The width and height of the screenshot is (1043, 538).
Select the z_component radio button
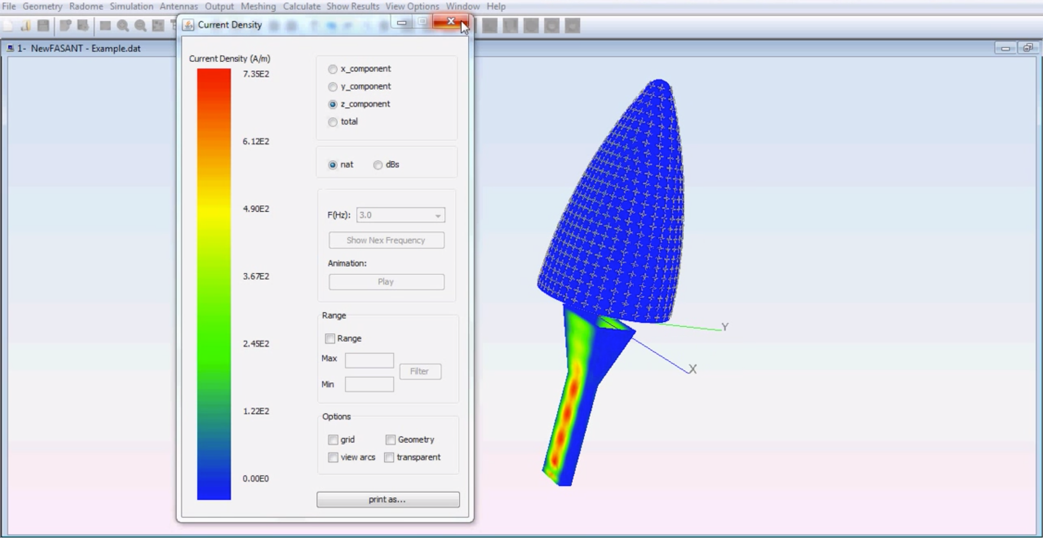pos(332,104)
